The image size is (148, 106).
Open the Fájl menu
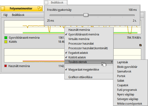point(5,15)
